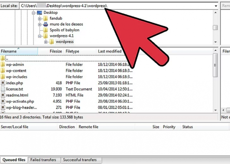Click the license.txt document icon
The width and height of the screenshot is (230, 164).
point(3,89)
